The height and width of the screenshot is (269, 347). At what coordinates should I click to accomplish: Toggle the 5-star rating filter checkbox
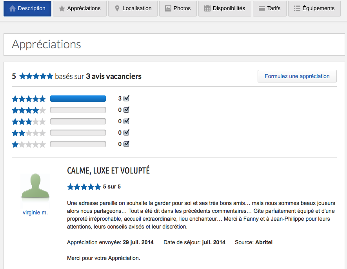click(x=126, y=99)
